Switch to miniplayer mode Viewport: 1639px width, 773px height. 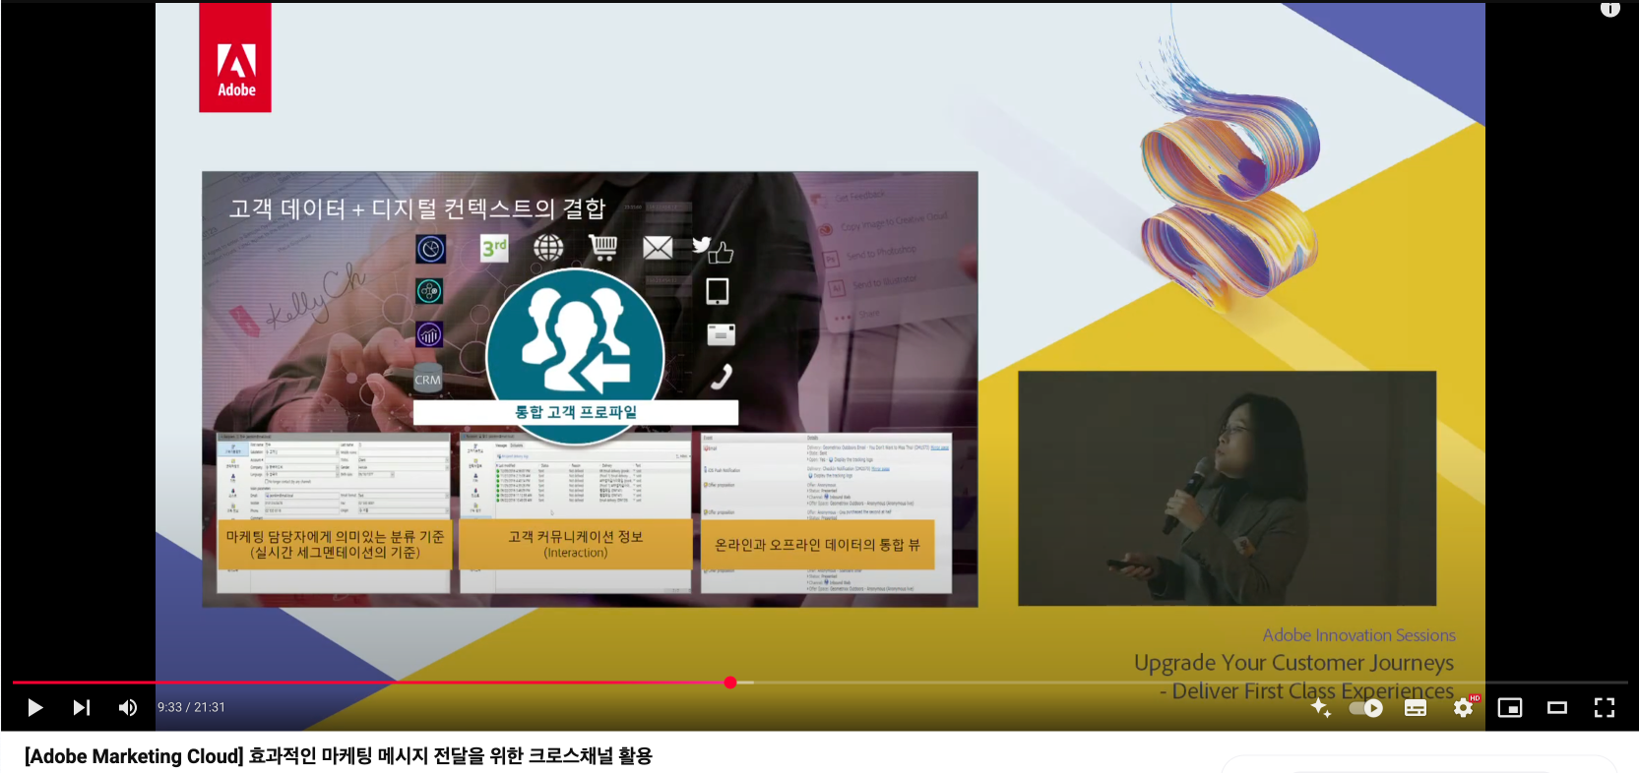tap(1510, 708)
